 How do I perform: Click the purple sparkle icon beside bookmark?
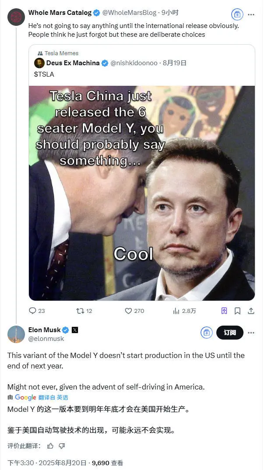click(x=224, y=311)
